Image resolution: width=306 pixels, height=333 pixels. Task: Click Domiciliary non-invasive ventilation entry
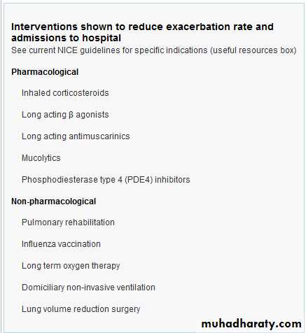[88, 288]
